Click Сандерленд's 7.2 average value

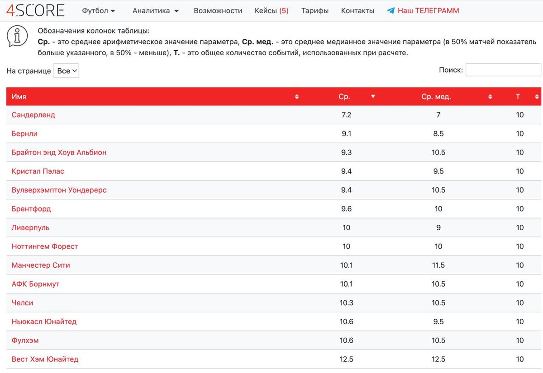click(x=346, y=115)
